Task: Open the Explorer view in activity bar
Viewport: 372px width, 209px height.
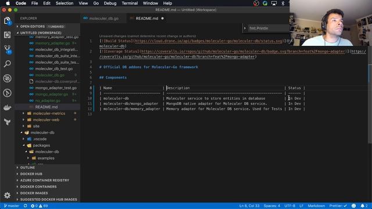Action: [8, 21]
